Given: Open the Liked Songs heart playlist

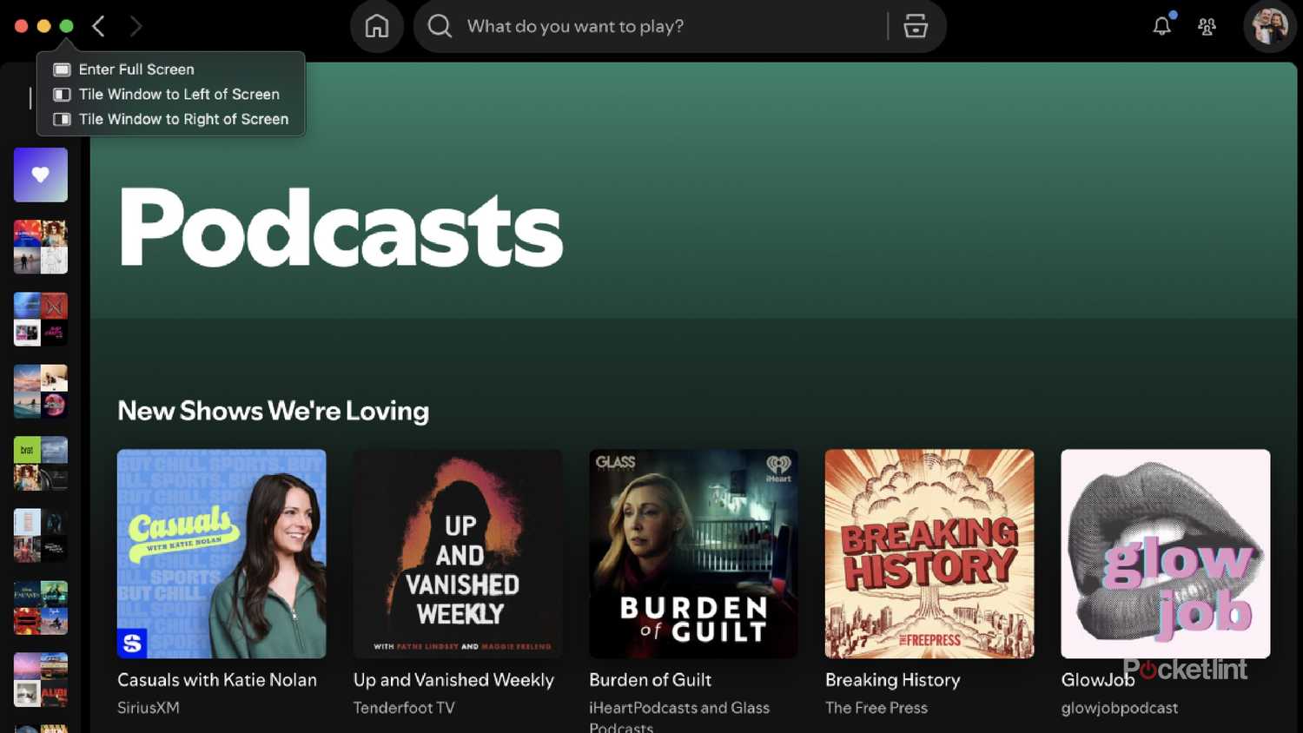Looking at the screenshot, I should 41,175.
